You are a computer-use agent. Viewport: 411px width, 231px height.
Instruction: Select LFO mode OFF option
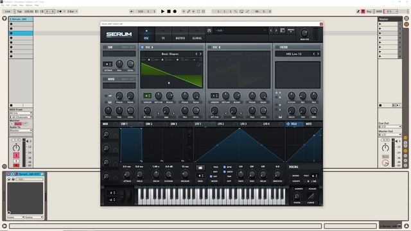[x=211, y=176]
